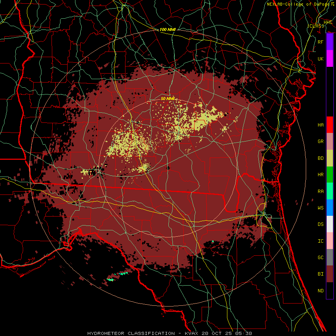Click the GR pink legend swatch
This screenshot has height=336, width=336.
click(330, 141)
